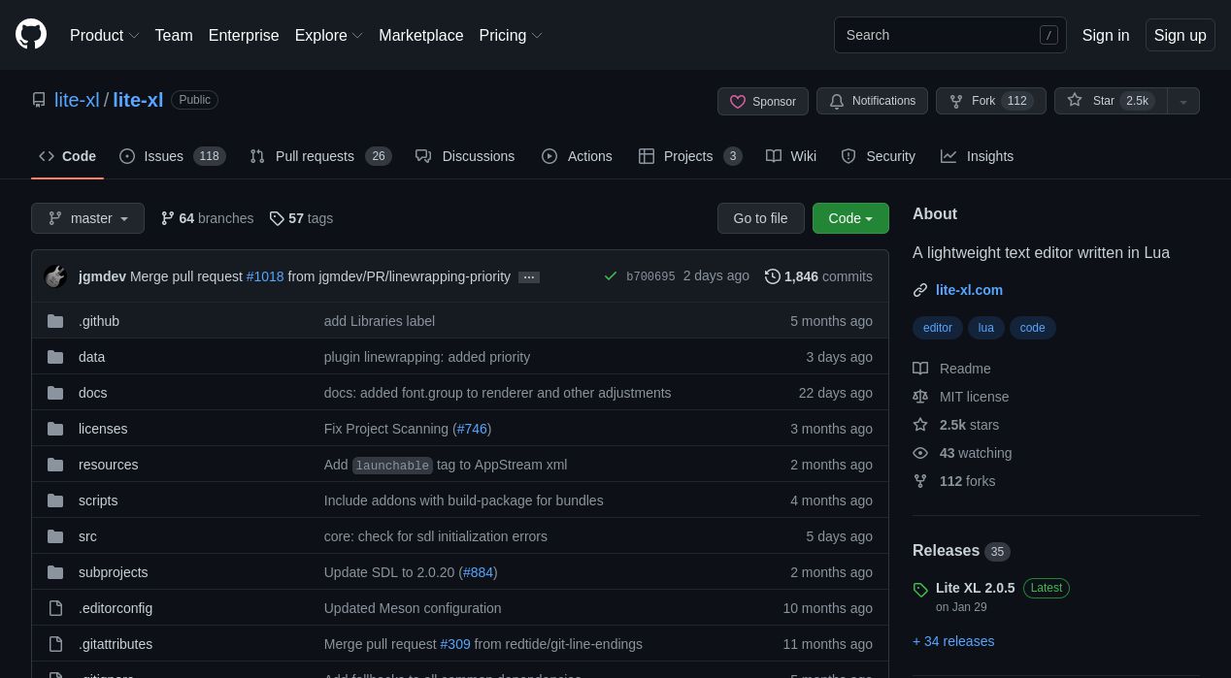Expand the commit message ellipsis
Viewport: 1231px width, 678px height.
click(x=529, y=276)
